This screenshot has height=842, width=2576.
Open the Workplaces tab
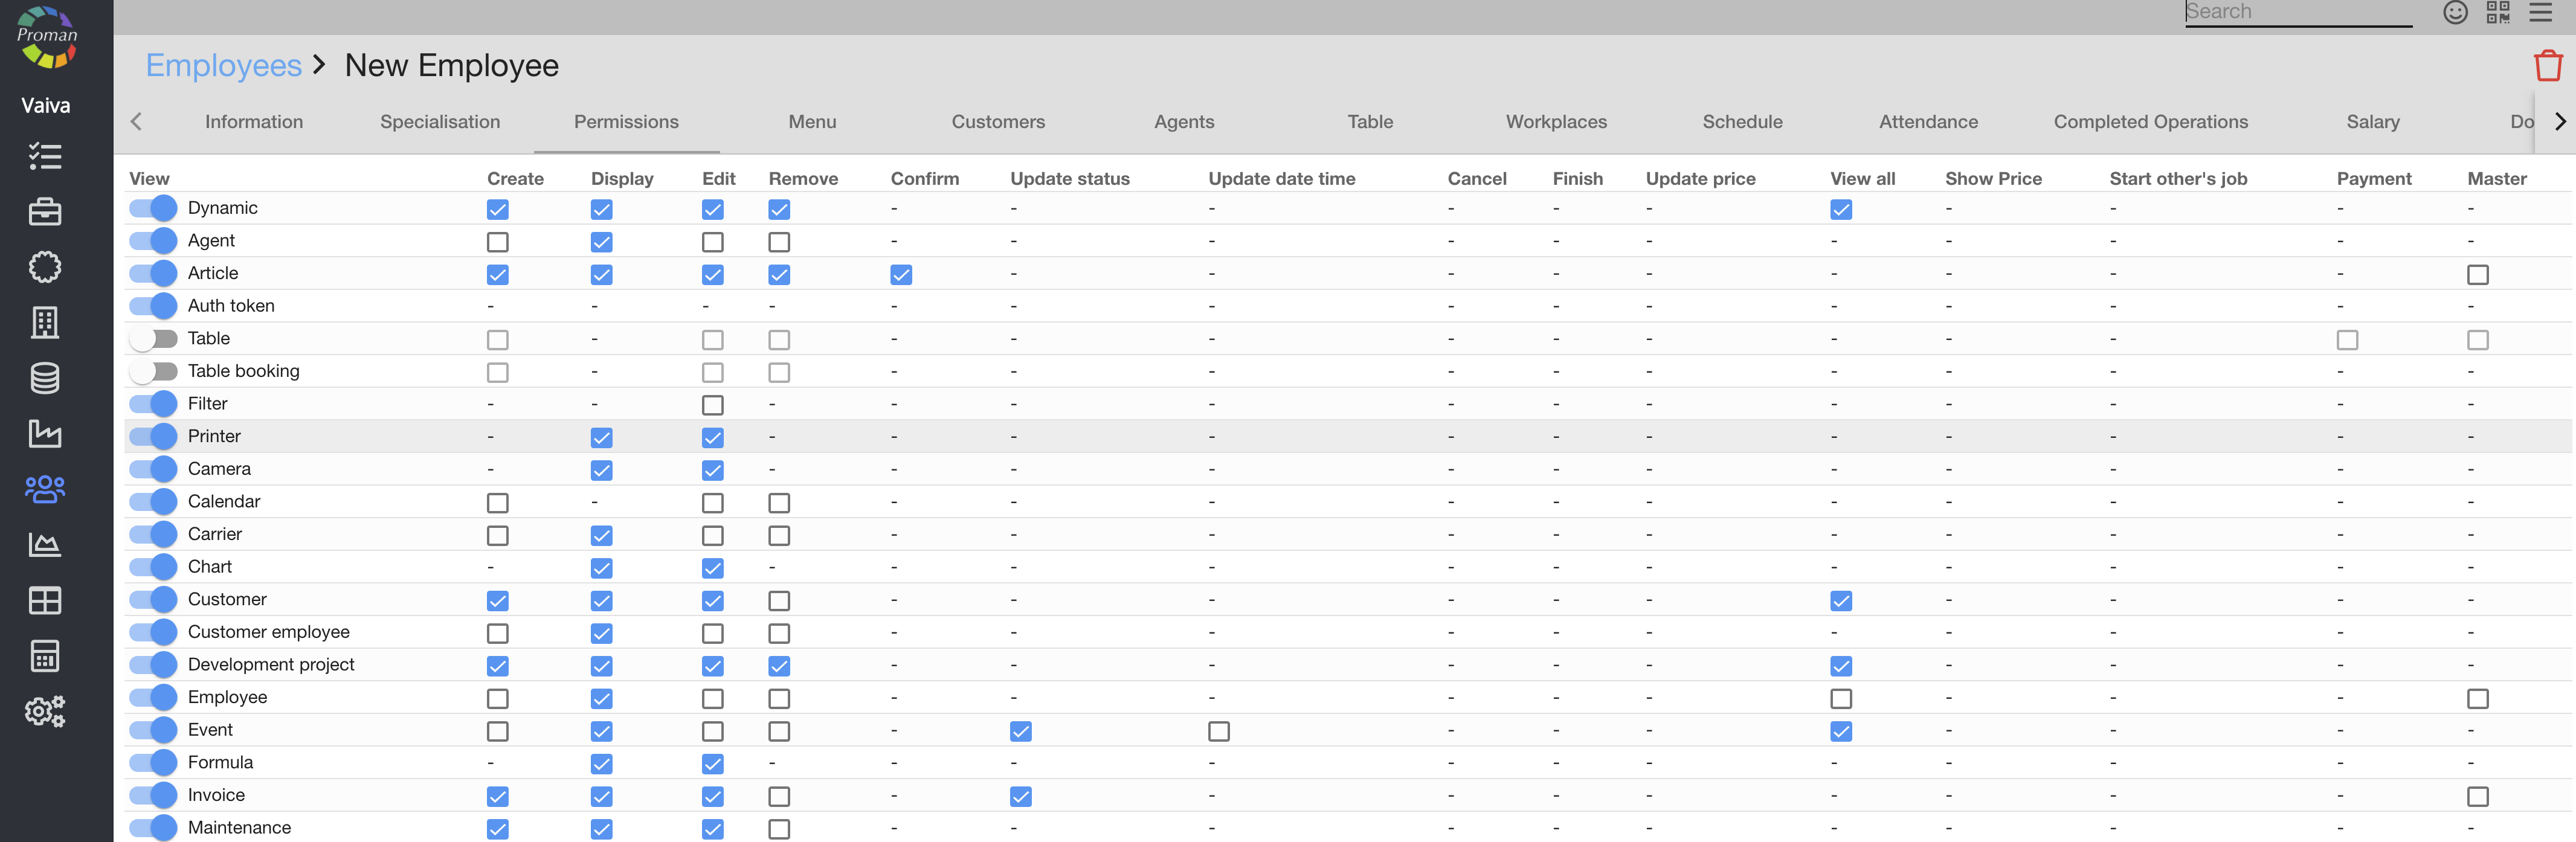1555,122
